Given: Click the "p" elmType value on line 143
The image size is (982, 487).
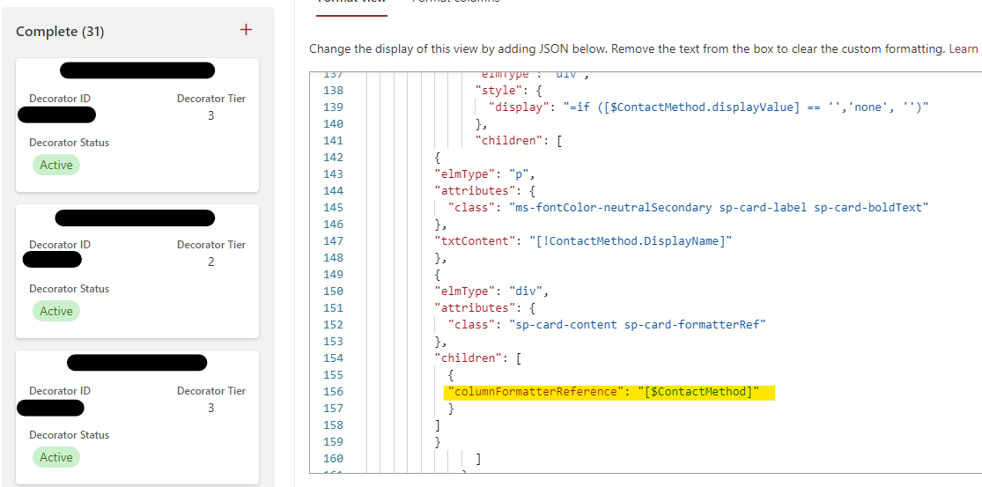Looking at the screenshot, I should pos(519,173).
